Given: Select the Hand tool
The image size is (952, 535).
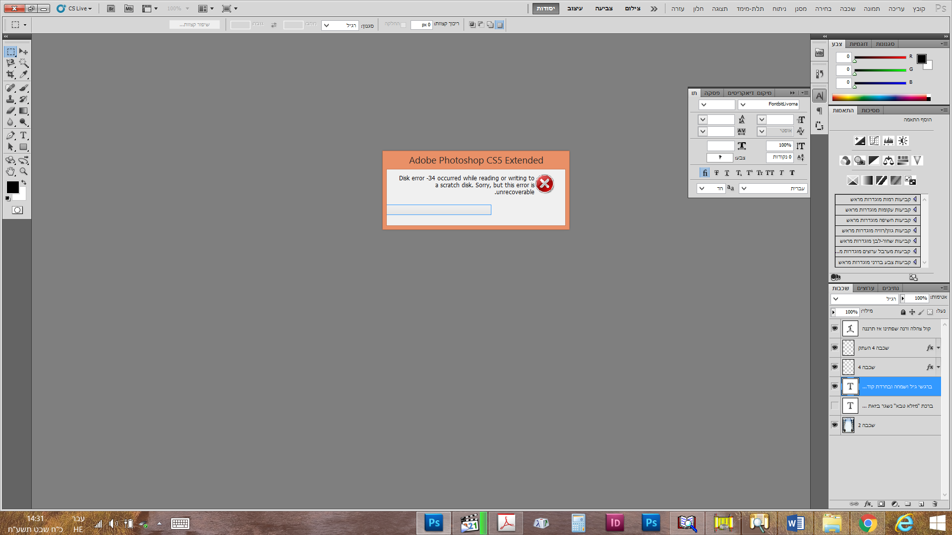Looking at the screenshot, I should pos(10,171).
